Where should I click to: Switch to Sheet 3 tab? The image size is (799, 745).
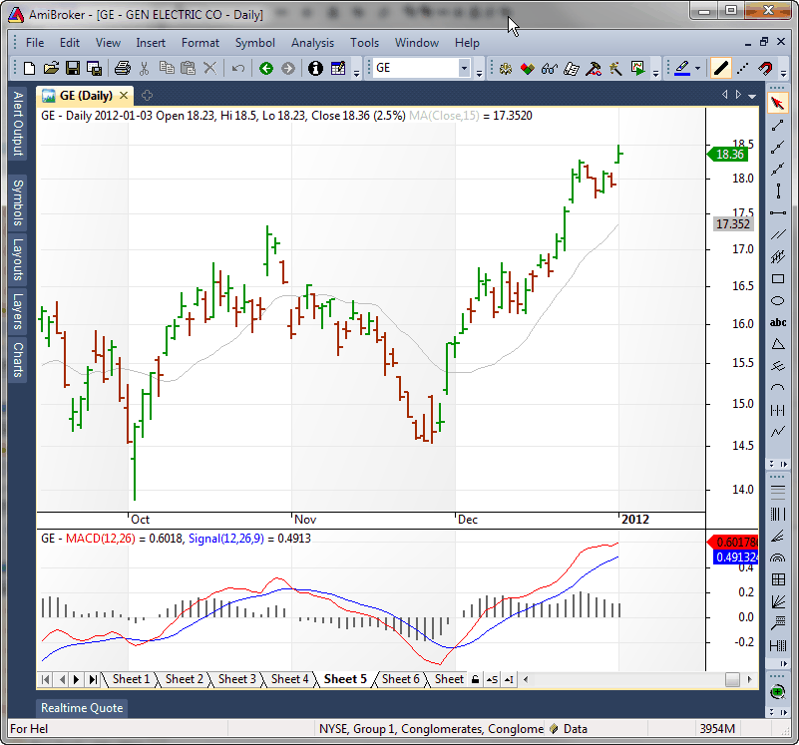point(237,679)
